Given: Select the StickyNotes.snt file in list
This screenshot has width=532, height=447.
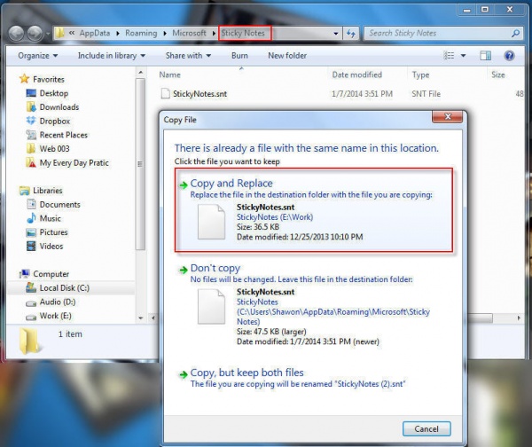Looking at the screenshot, I should (199, 94).
